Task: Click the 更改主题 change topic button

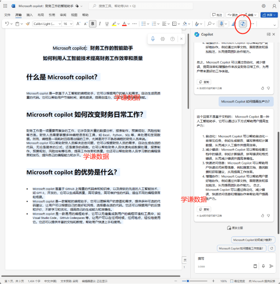Action: click(235, 228)
